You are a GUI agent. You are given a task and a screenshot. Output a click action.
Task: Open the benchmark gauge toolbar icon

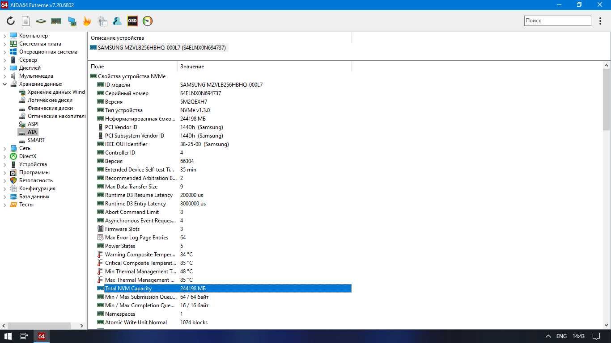[148, 21]
